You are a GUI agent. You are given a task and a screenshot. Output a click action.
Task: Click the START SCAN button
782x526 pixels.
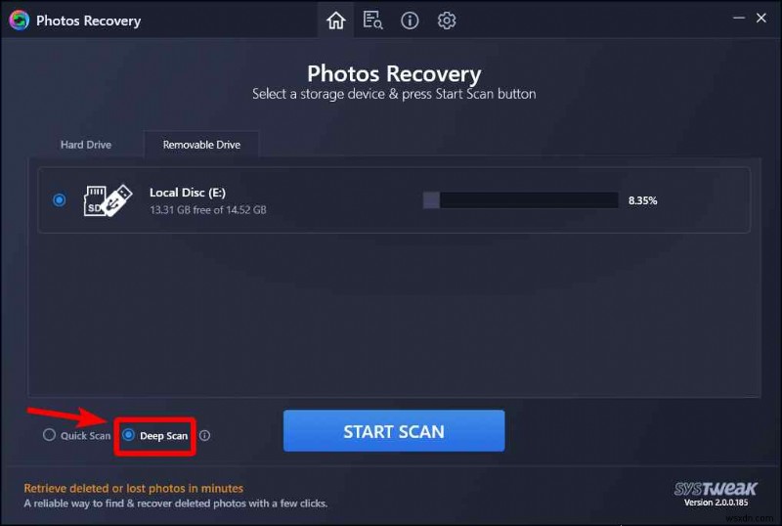[x=394, y=431]
